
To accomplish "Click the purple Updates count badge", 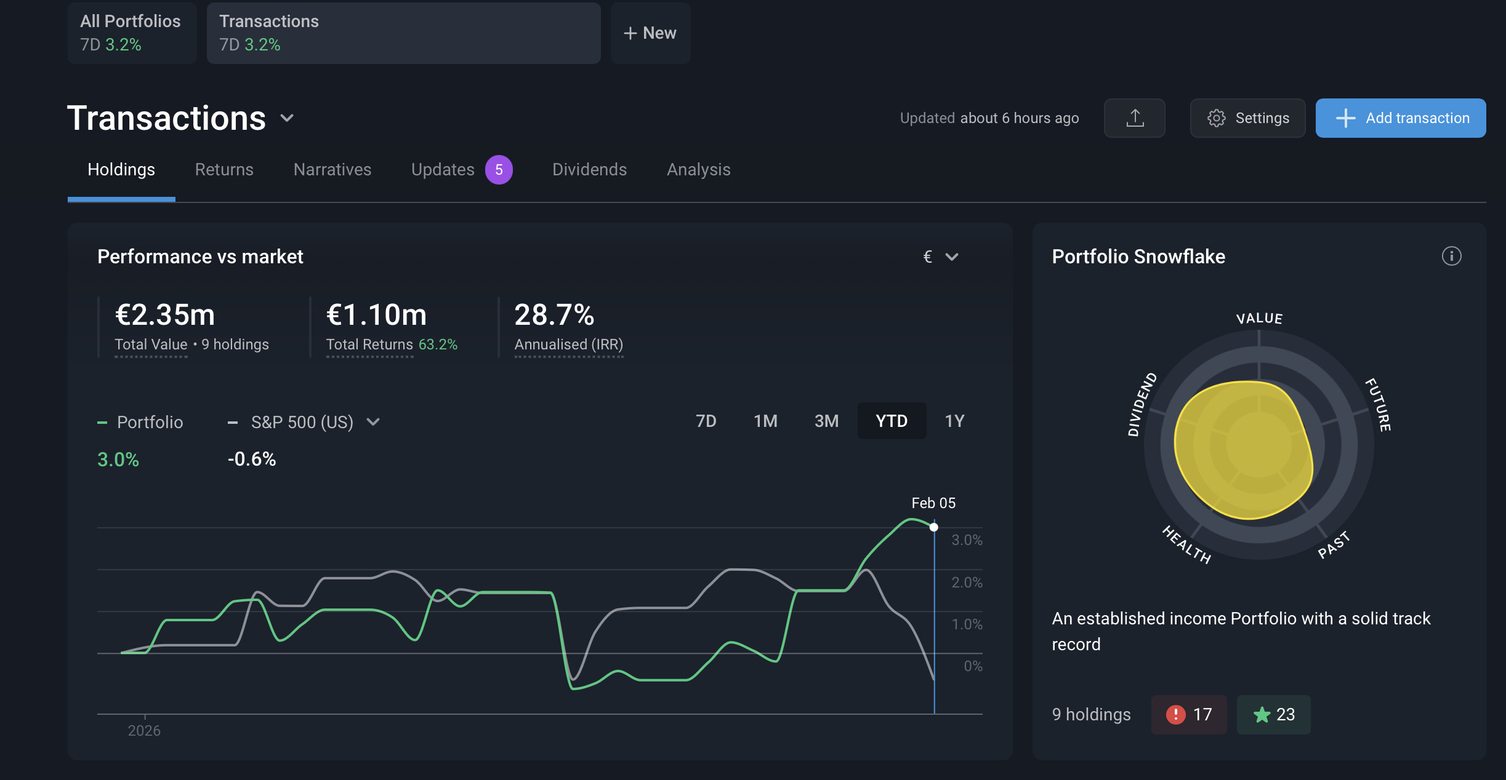I will (499, 170).
